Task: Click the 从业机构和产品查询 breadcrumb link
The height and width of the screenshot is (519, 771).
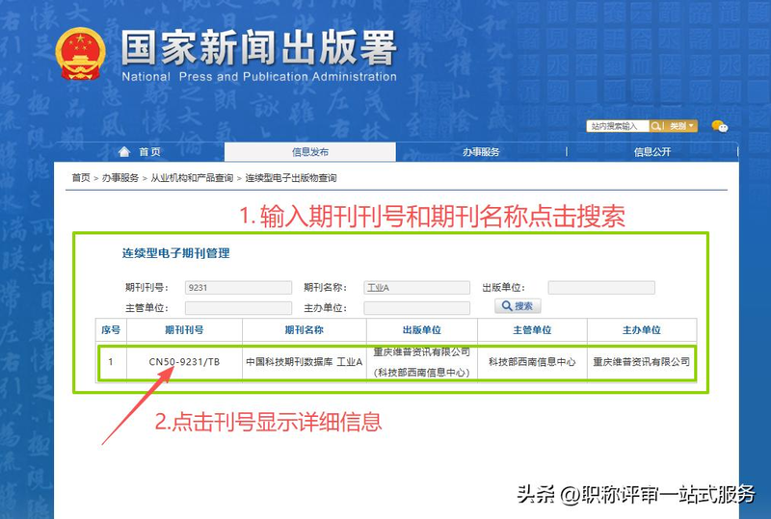Action: [192, 178]
